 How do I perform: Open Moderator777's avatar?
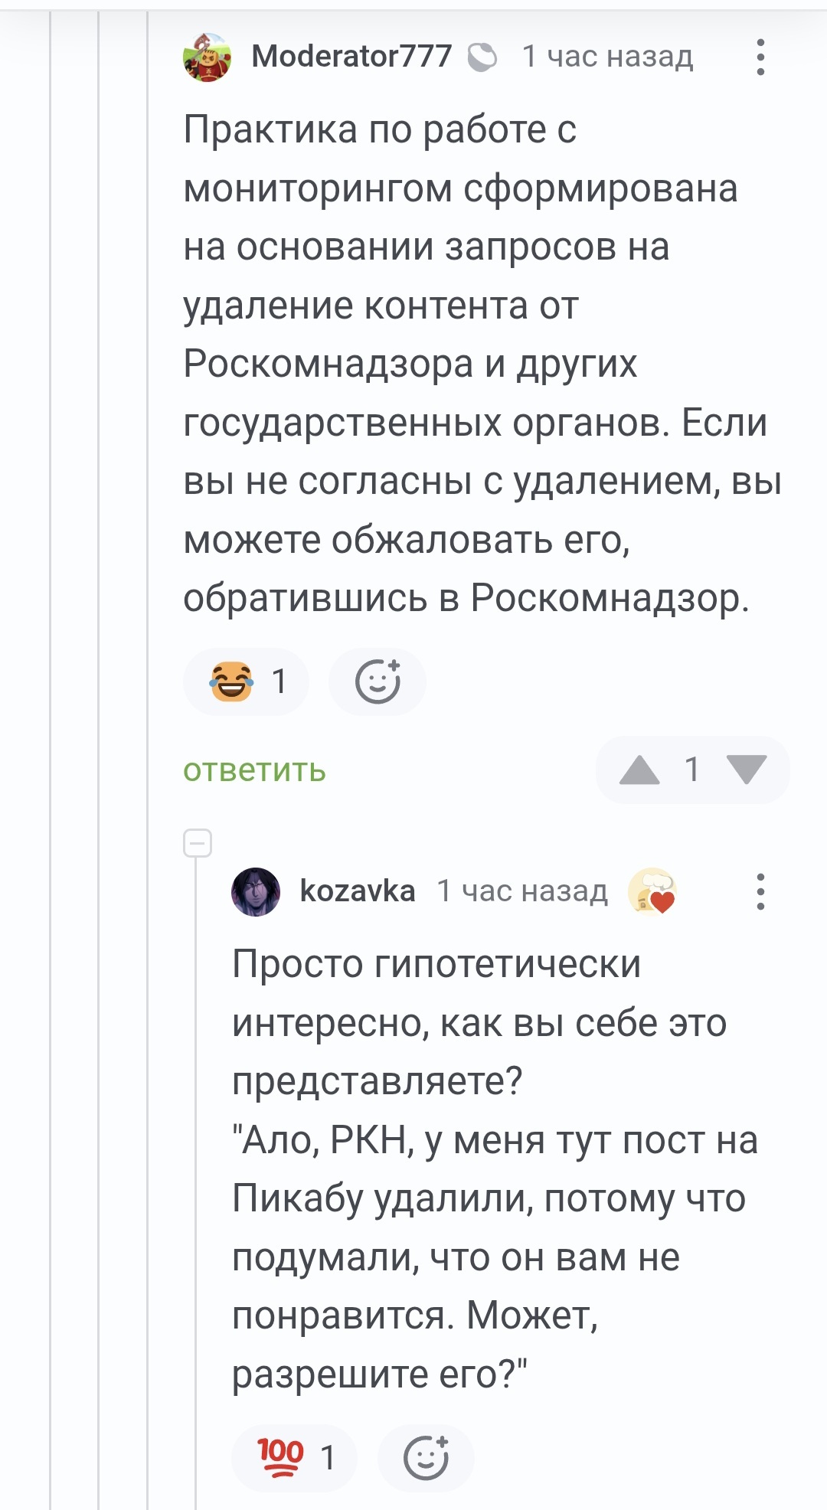click(x=207, y=57)
